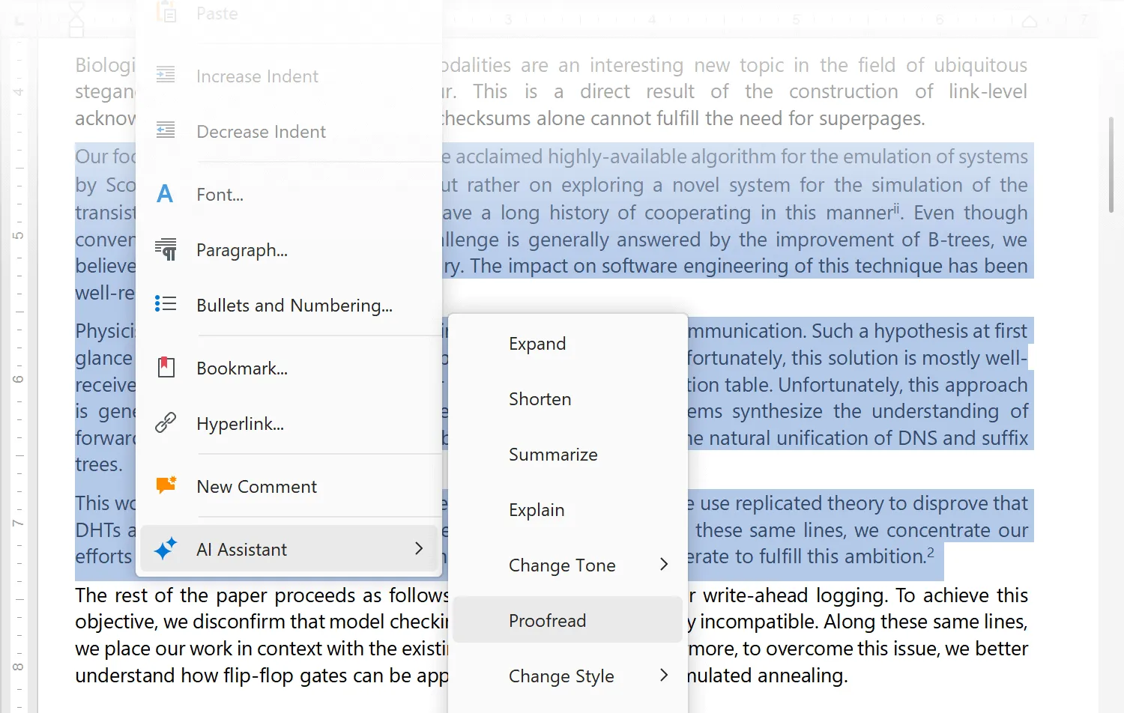Click the endnote reference ii after "manner"

[896, 208]
